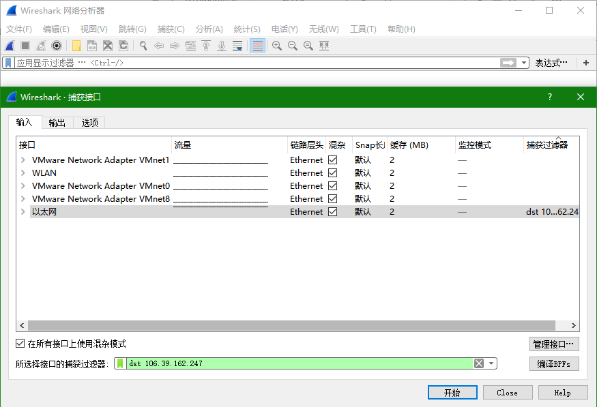Screen dimensions: 597x407
Task: Sort by 捕获过滤器 column header
Action: [x=551, y=145]
